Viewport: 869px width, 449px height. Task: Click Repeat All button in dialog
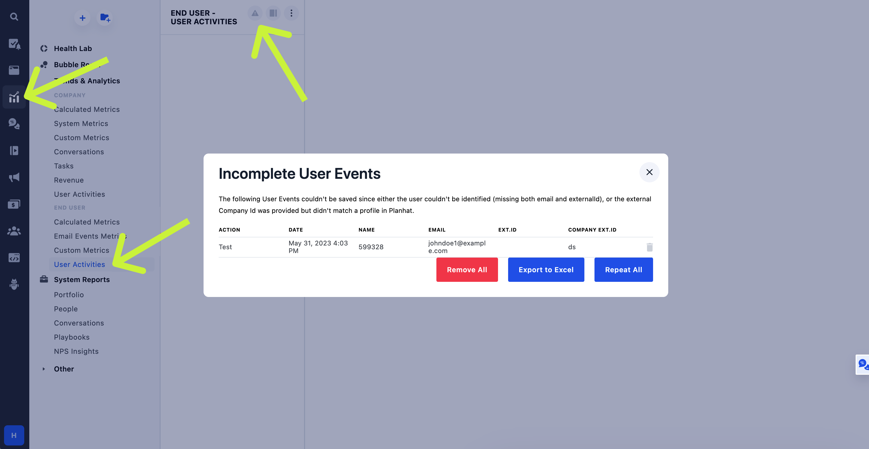pyautogui.click(x=624, y=269)
